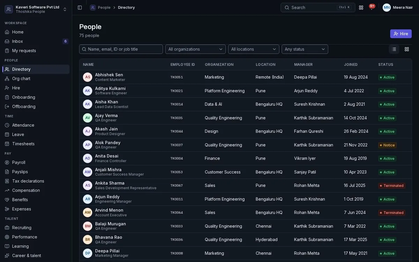Click the Payroll icon
The image size is (419, 262).
[7, 162]
